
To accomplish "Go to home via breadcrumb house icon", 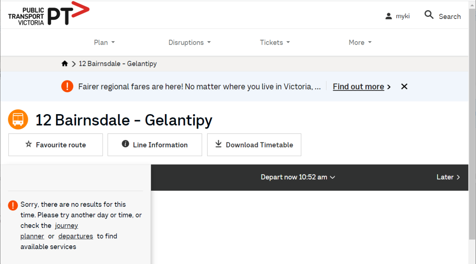I will [65, 64].
